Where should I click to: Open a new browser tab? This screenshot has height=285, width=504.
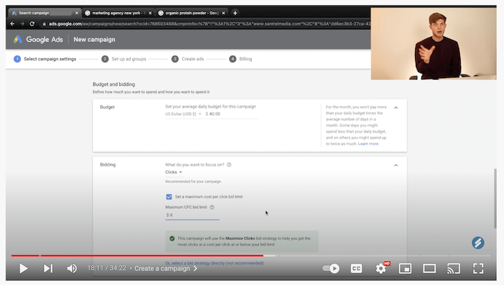(235, 13)
